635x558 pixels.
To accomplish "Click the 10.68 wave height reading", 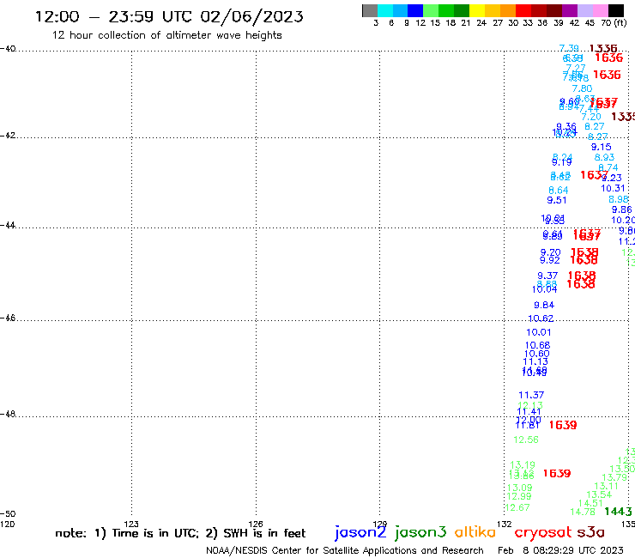I will tap(537, 345).
